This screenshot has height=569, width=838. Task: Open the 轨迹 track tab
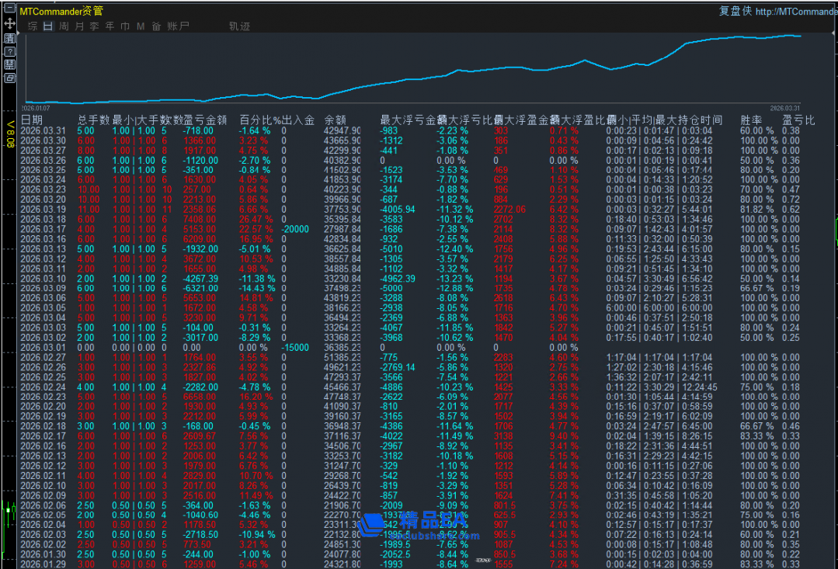[239, 26]
